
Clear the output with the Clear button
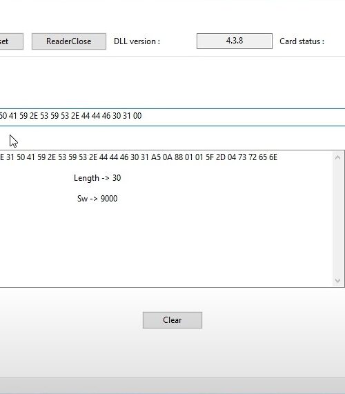(x=172, y=320)
